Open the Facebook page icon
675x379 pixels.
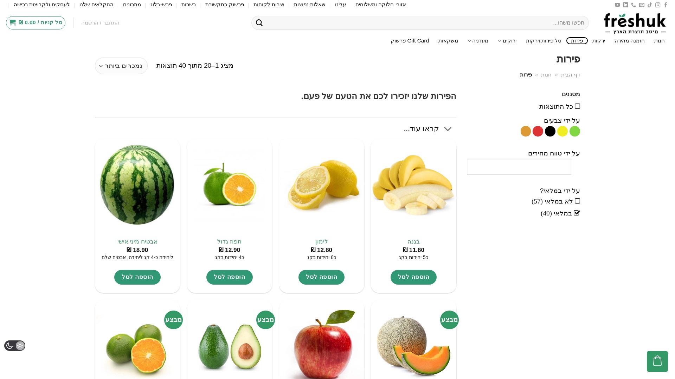[666, 5]
